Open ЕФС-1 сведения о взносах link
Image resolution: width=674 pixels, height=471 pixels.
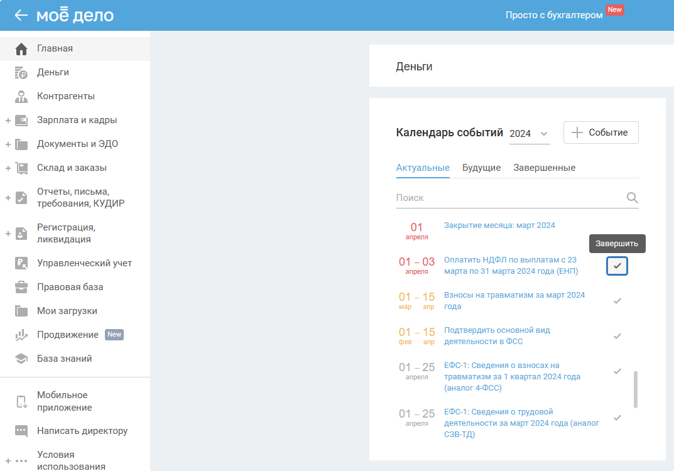click(x=512, y=376)
